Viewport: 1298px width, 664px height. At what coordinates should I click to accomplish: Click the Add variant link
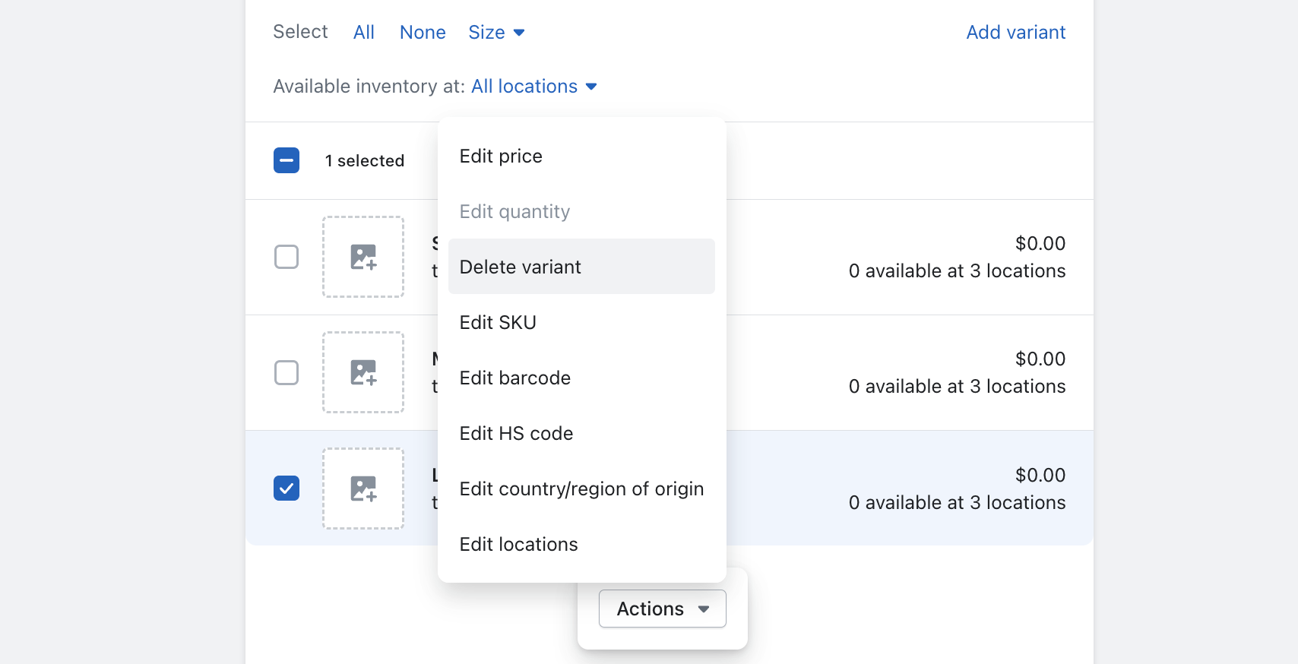1015,33
